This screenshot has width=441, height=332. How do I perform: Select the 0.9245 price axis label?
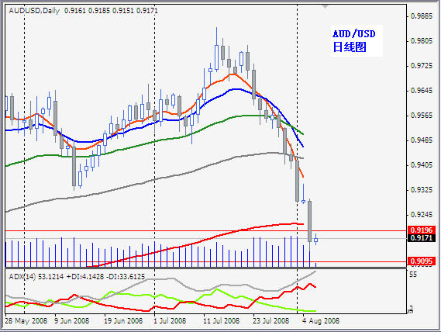pyautogui.click(x=422, y=214)
